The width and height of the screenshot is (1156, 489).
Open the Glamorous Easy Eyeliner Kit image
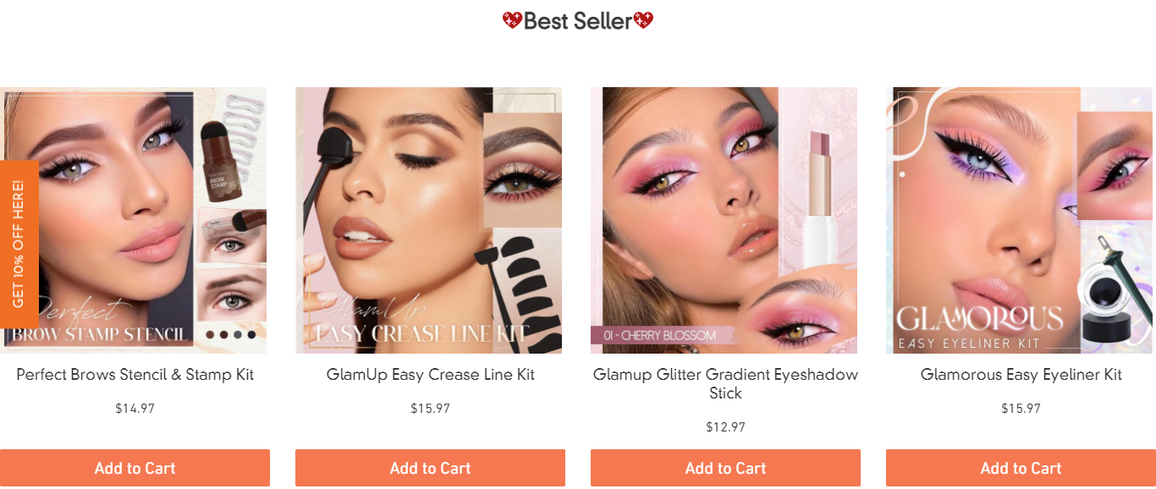pos(1019,220)
